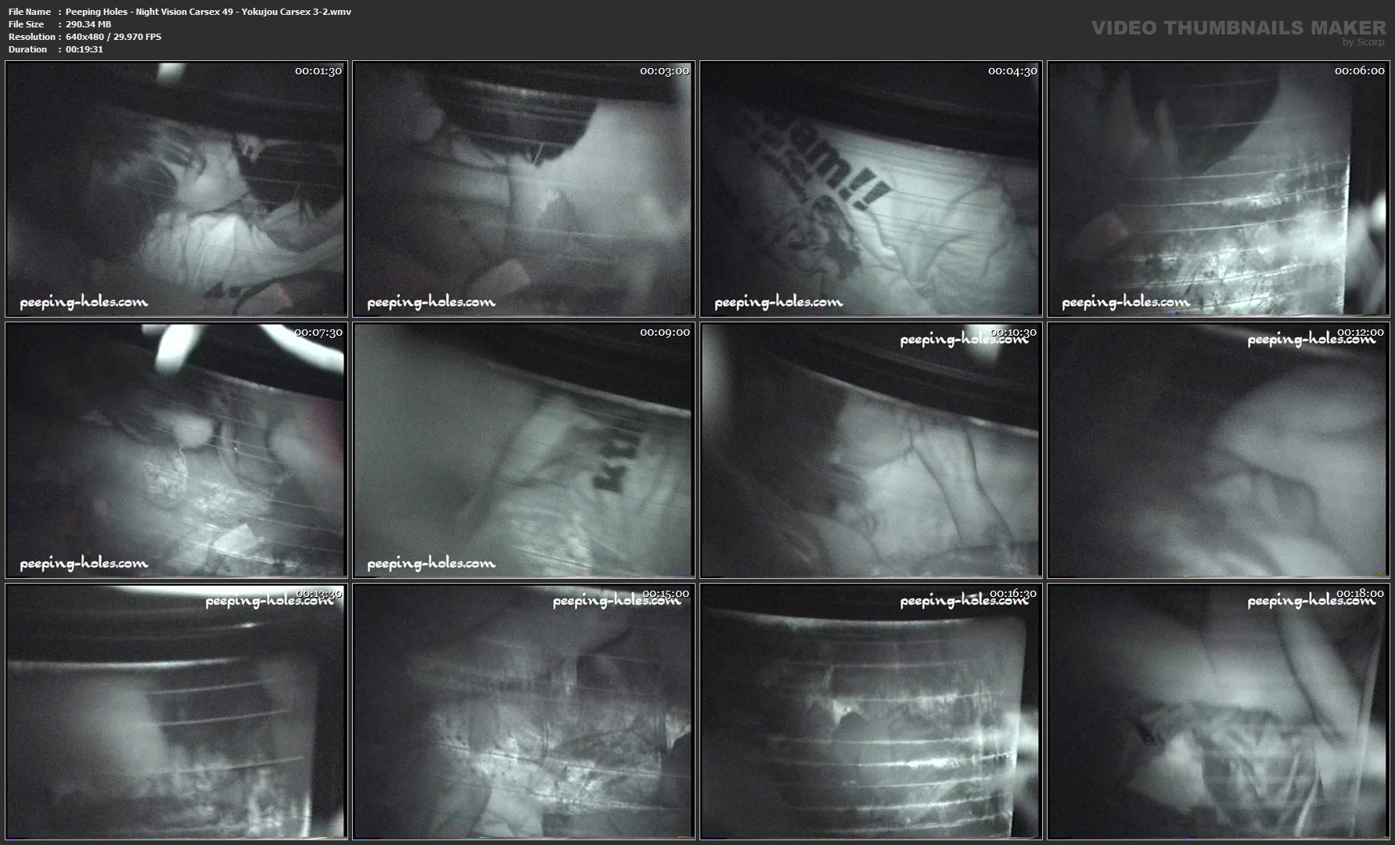Click the frame marked 00:06:00
The height and width of the screenshot is (845, 1395).
[1218, 189]
